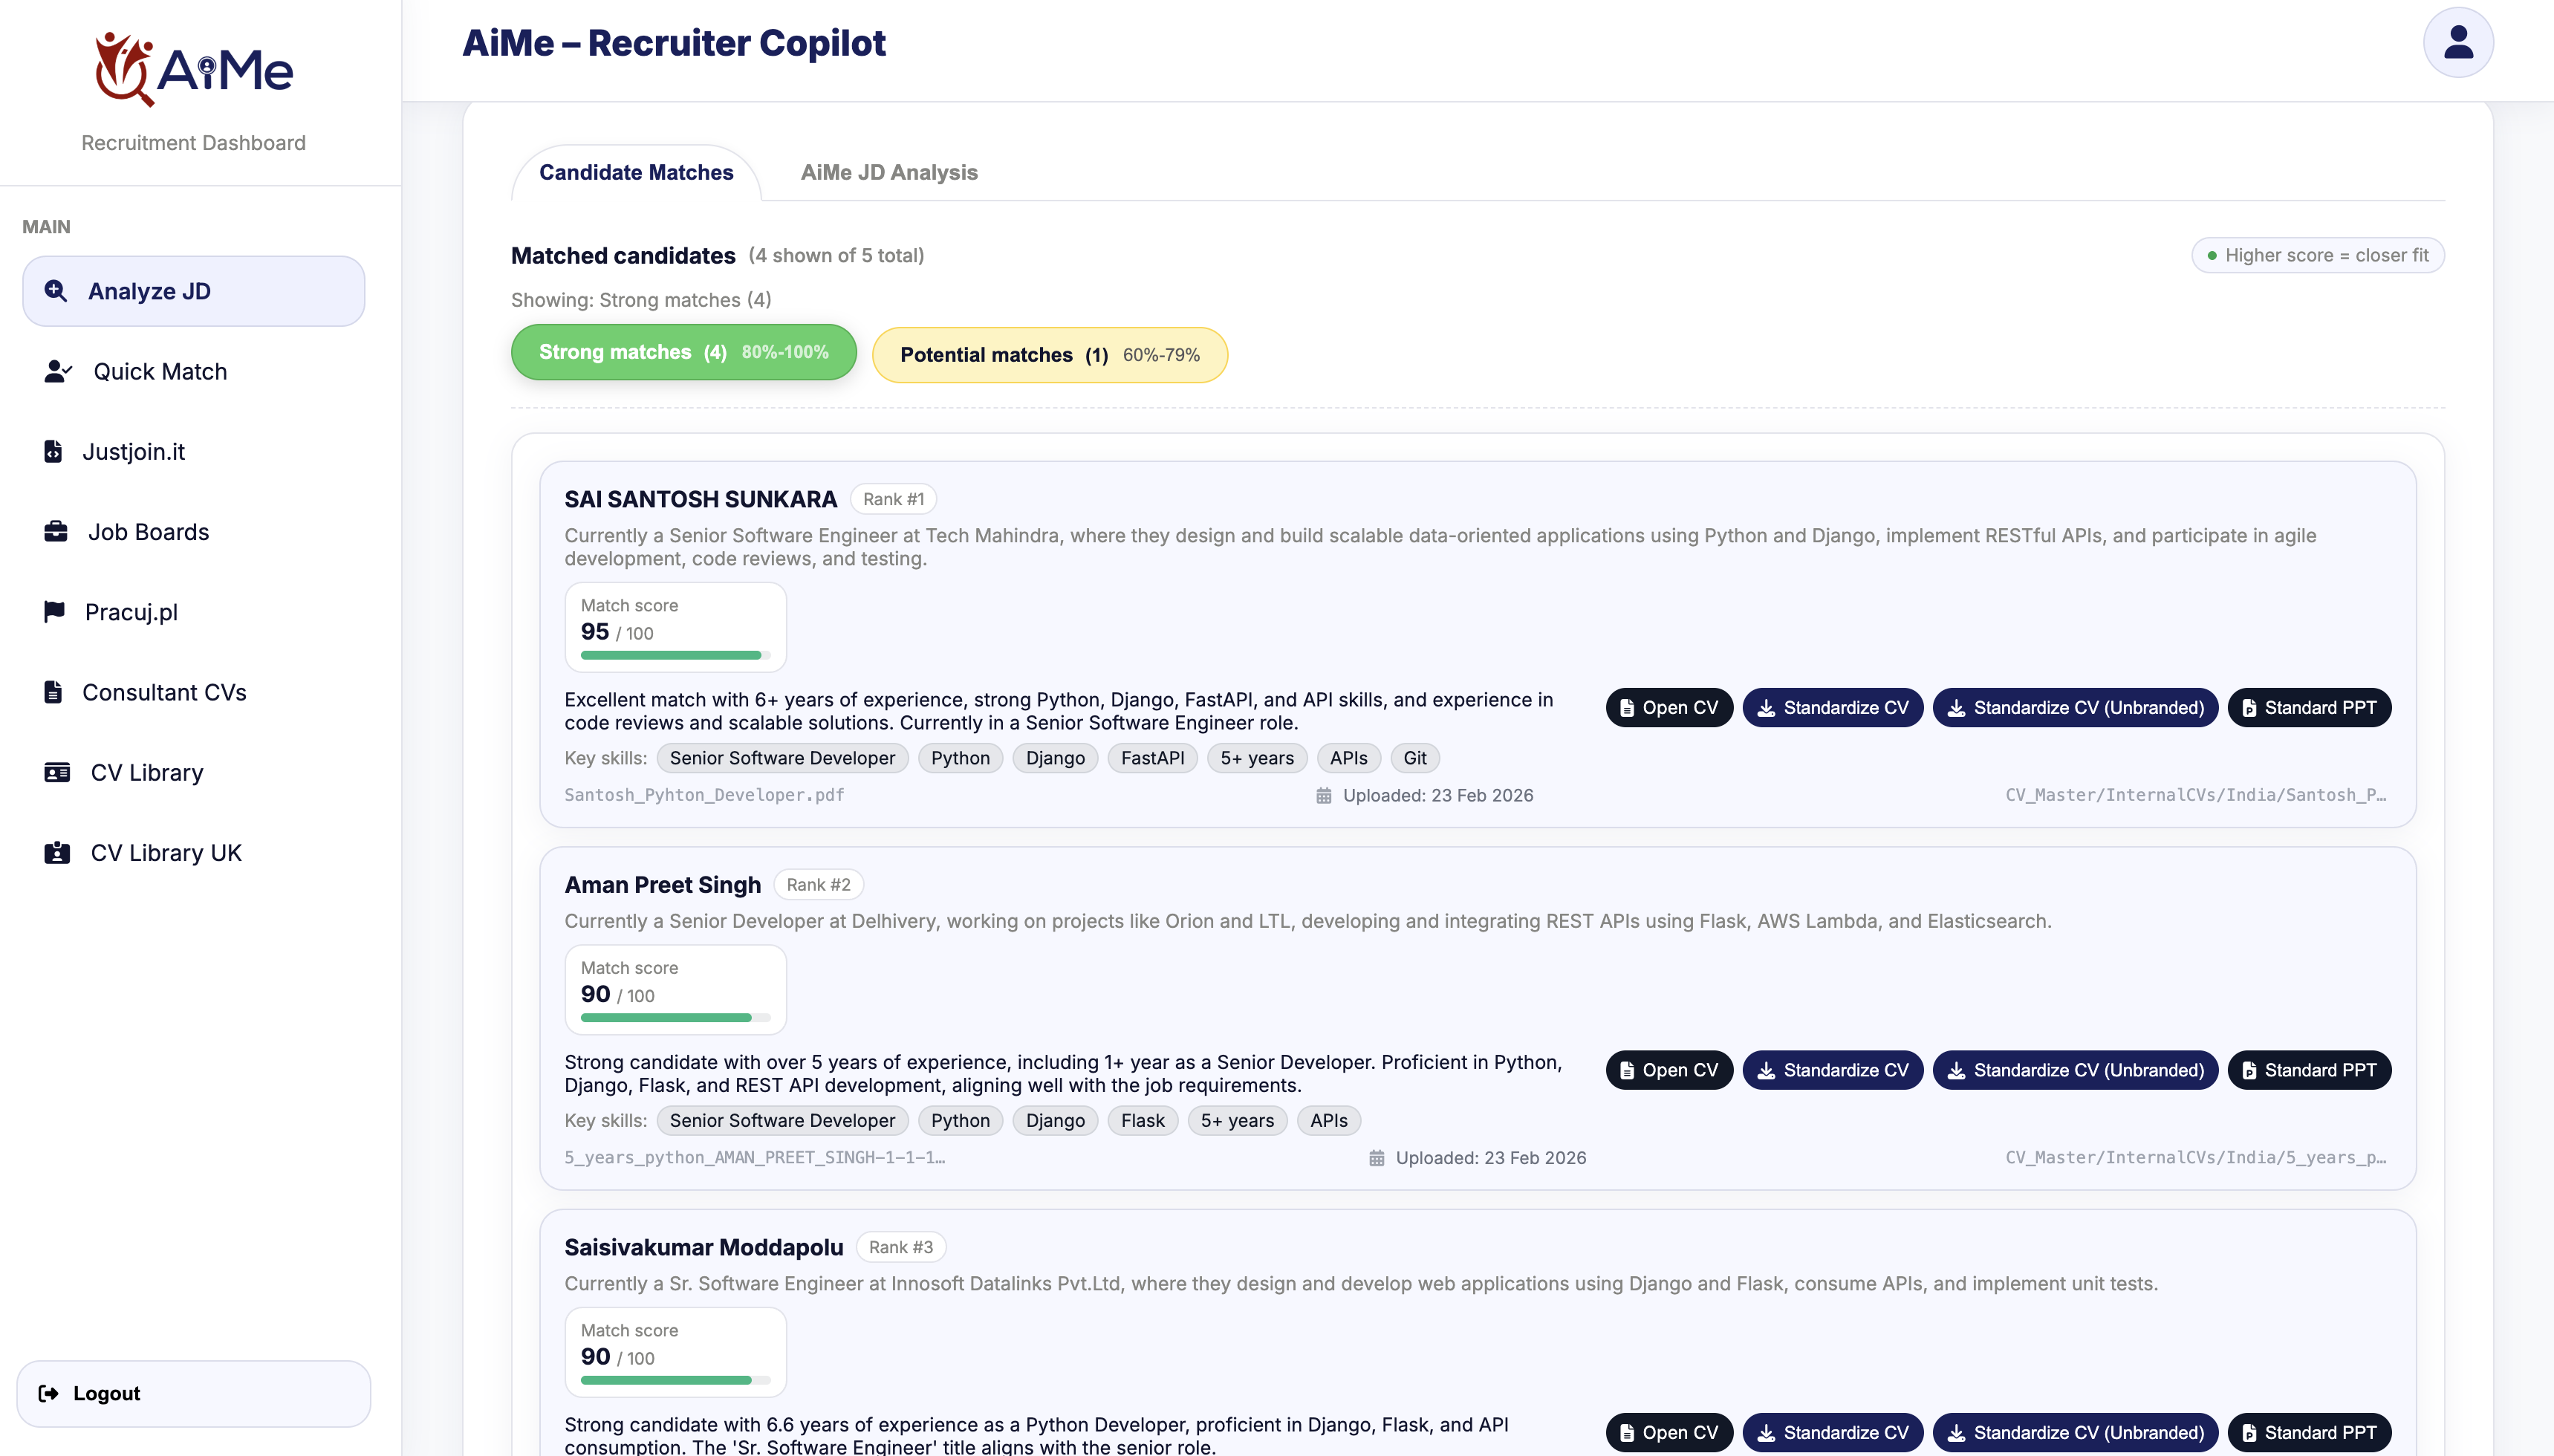Open CV for Sai Santosh Sunkara
Viewport: 2554px width, 1456px height.
1668,707
